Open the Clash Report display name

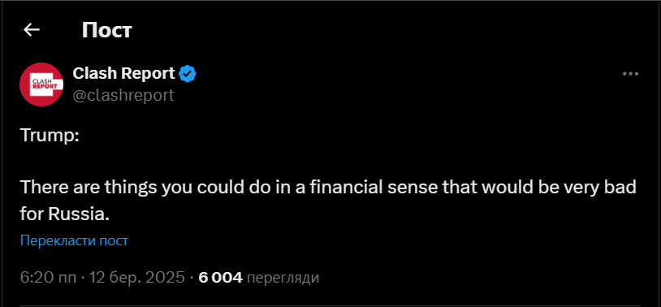[123, 73]
